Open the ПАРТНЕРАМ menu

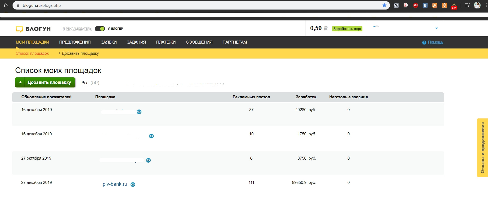[235, 42]
